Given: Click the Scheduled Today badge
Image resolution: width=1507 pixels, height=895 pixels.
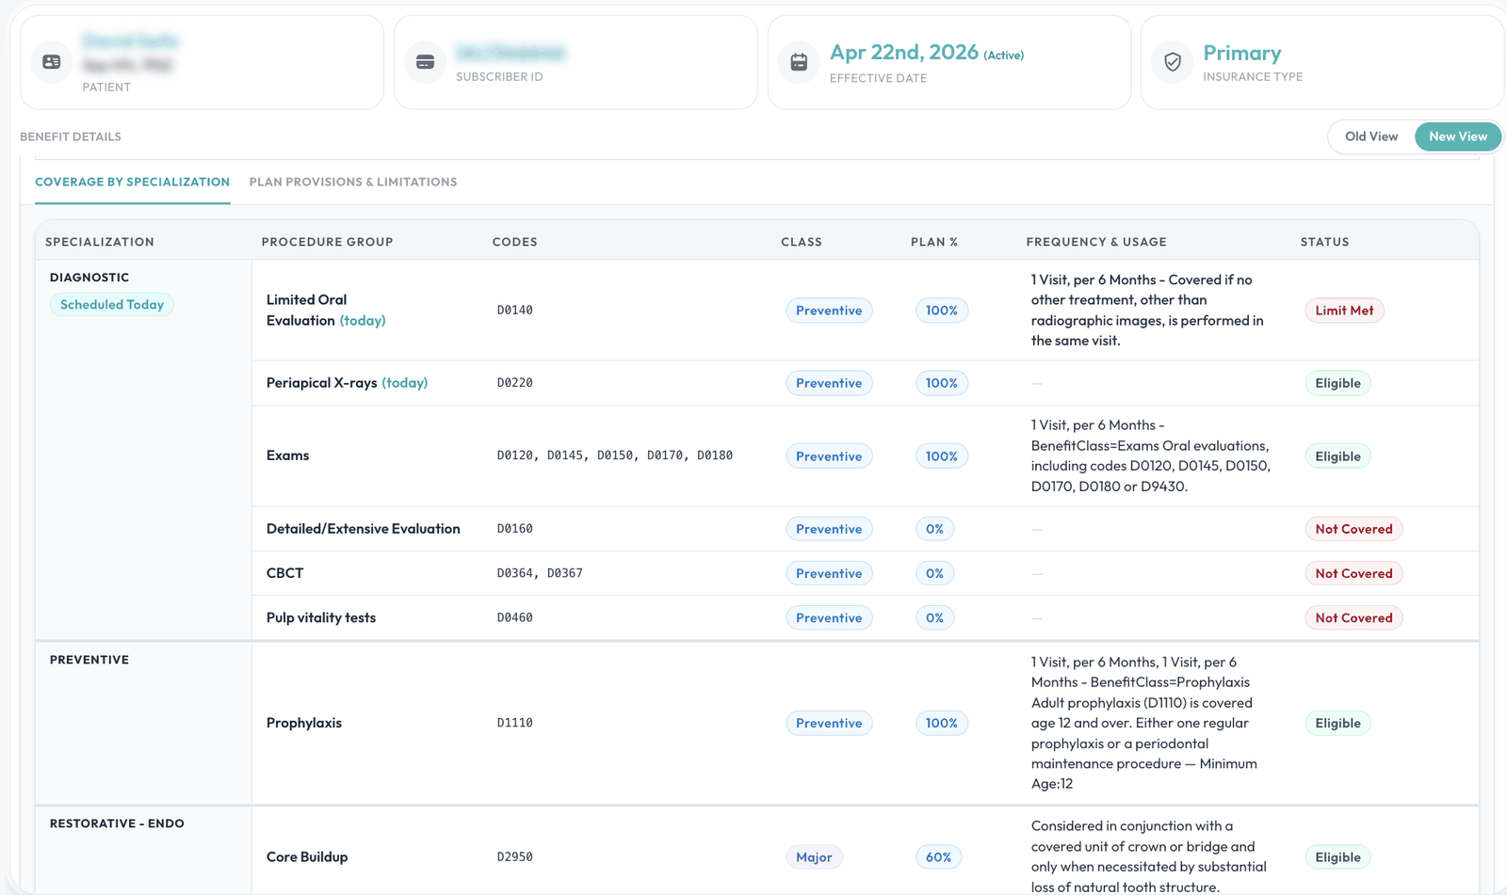Looking at the screenshot, I should point(112,305).
